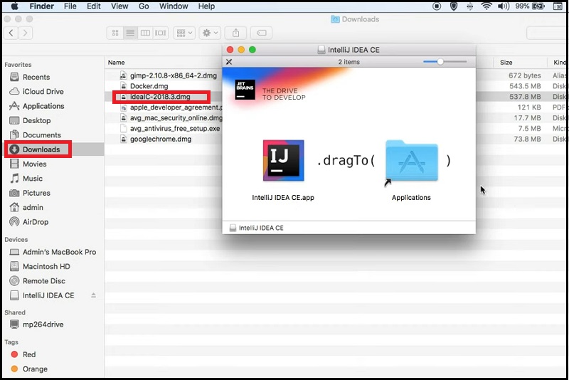
Task: Click the Edit Tags toolbar icon
Action: 261,33
